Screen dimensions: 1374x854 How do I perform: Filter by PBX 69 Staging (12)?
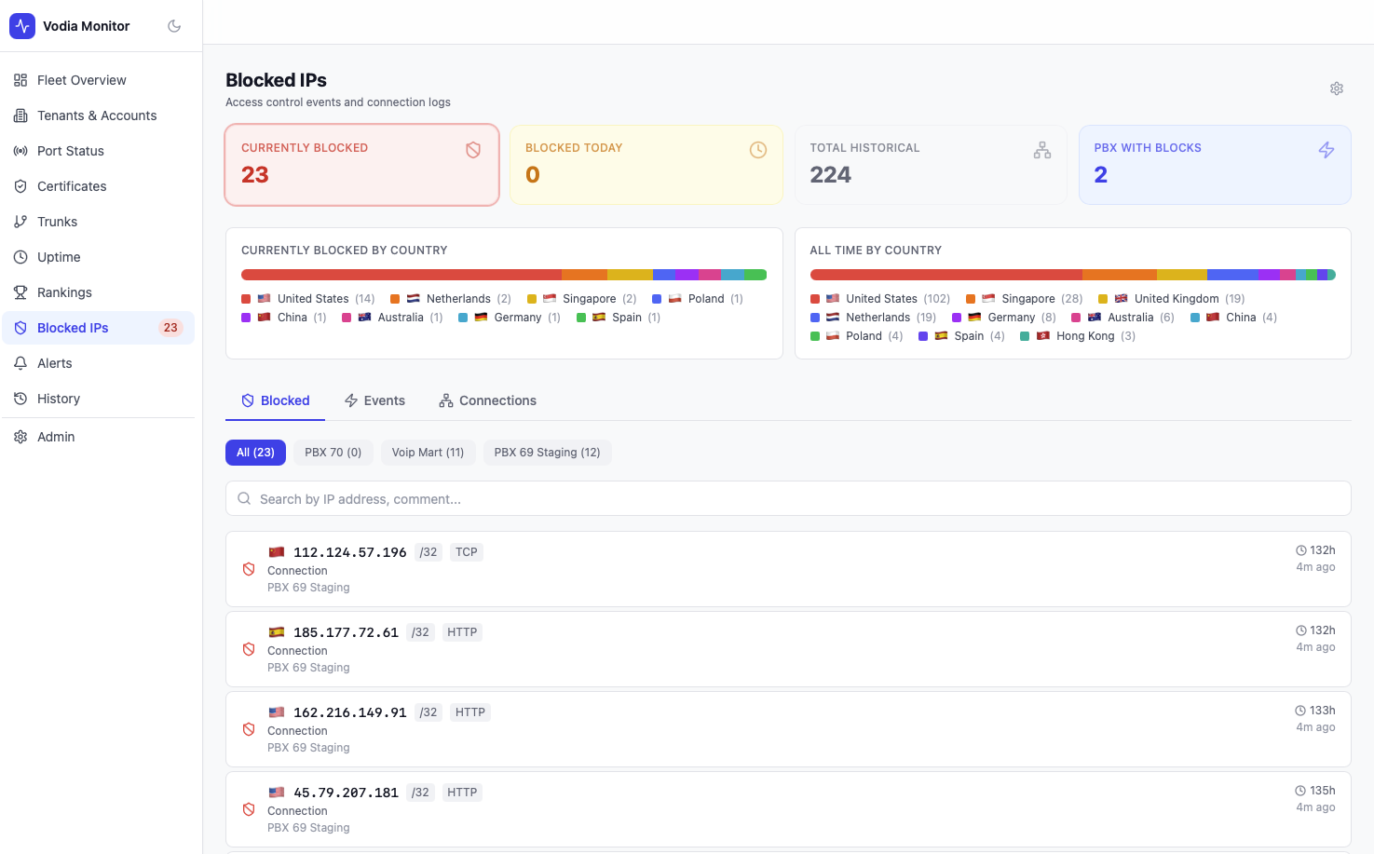(547, 453)
